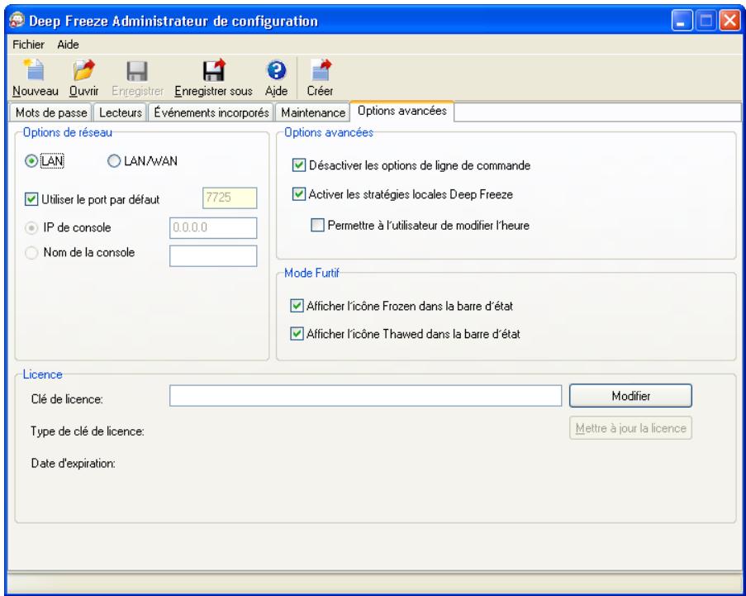The image size is (746, 596).
Task: Select the LAN/WAN radio button
Action: click(x=114, y=161)
